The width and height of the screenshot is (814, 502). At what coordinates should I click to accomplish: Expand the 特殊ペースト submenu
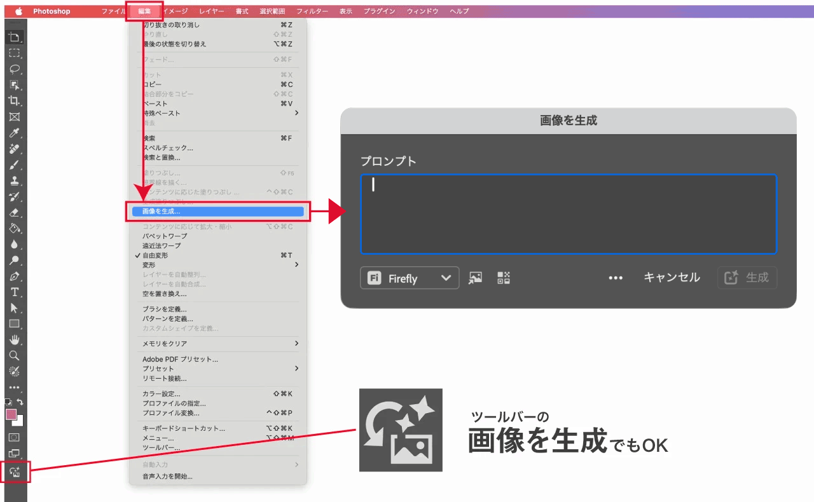tap(216, 113)
